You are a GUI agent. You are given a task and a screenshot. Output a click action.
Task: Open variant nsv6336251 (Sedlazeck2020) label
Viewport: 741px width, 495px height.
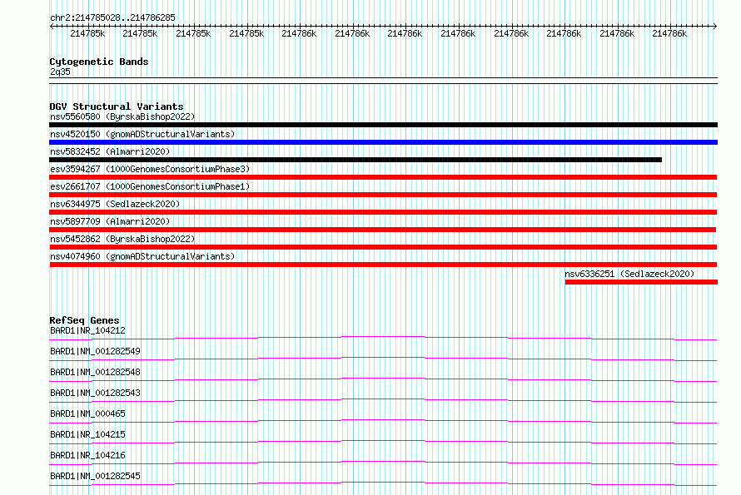tap(629, 274)
